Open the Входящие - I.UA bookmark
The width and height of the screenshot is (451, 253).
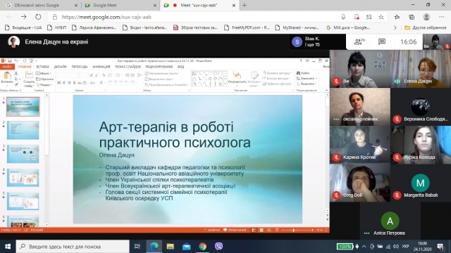point(23,28)
